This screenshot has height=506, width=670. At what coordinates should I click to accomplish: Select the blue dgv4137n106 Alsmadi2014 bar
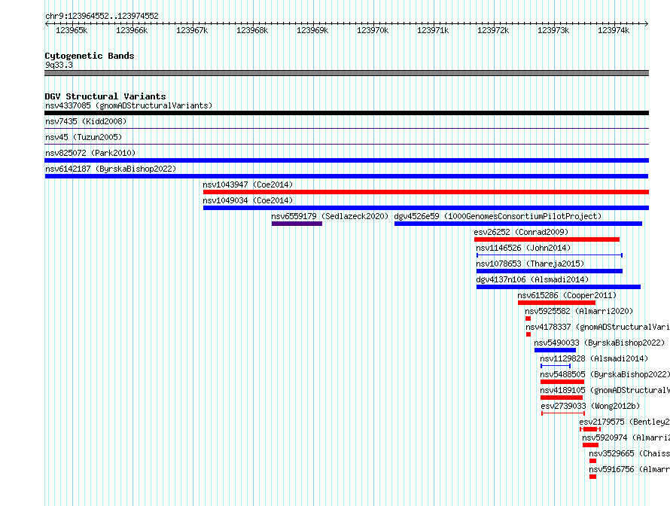pos(559,287)
